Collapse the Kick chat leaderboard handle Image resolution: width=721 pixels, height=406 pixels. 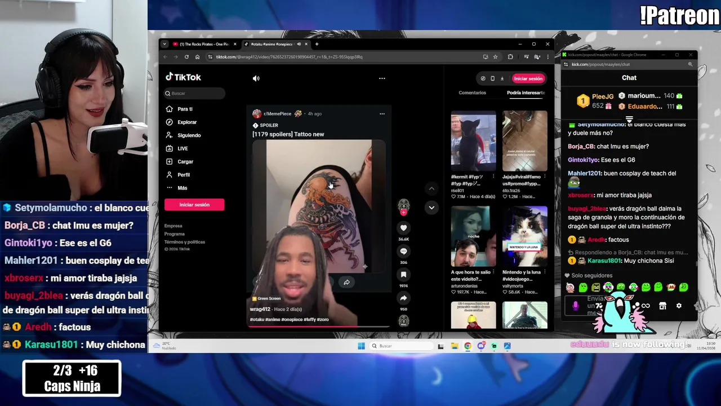coord(629,120)
